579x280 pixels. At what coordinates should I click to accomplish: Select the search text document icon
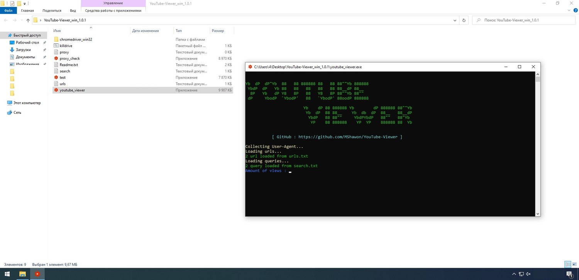point(56,71)
